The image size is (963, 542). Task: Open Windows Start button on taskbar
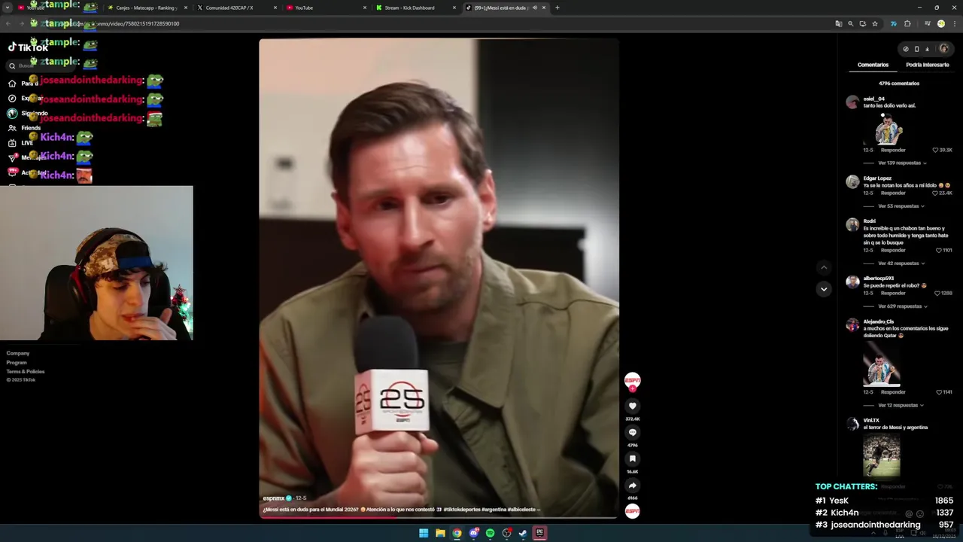[424, 533]
